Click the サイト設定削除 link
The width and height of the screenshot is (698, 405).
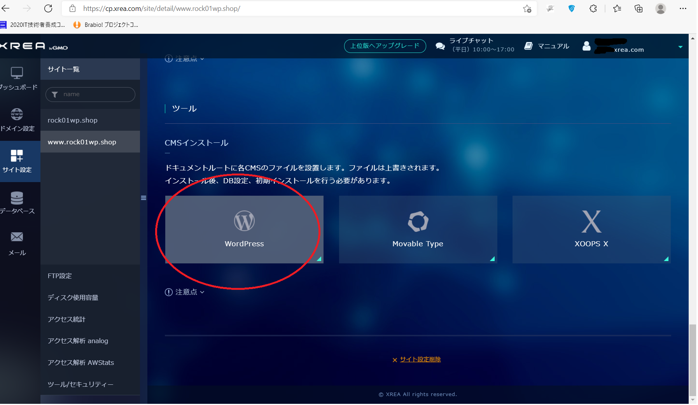420,359
